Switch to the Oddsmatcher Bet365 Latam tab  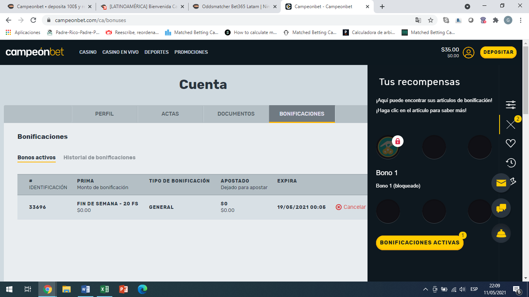235,7
